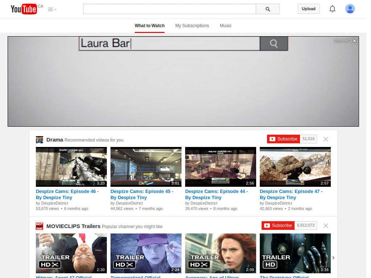This screenshot has height=278, width=371.
Task: Play the Tomorrowland trailer thumbnail
Action: [x=146, y=253]
